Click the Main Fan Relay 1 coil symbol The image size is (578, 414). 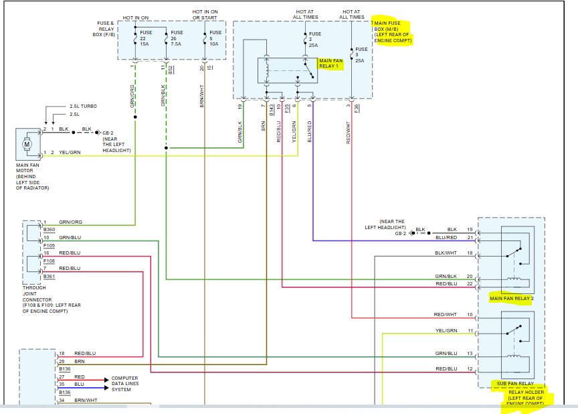(x=266, y=70)
